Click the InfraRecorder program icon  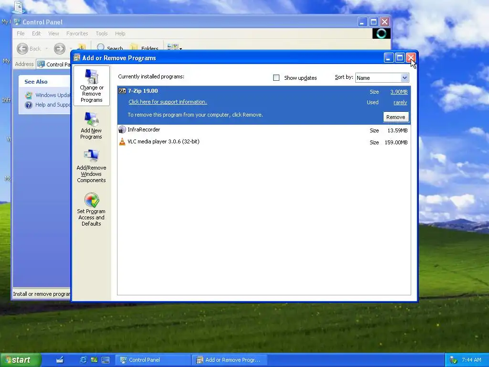click(x=122, y=130)
